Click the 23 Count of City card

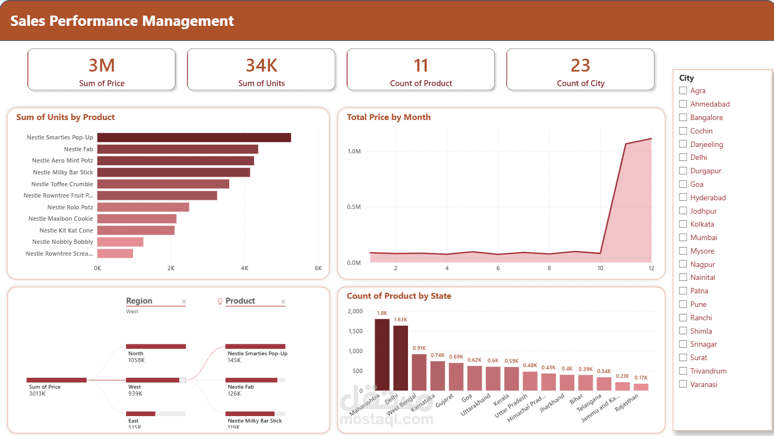580,69
